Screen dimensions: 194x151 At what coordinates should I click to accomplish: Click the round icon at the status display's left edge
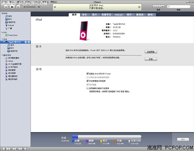(55, 7)
